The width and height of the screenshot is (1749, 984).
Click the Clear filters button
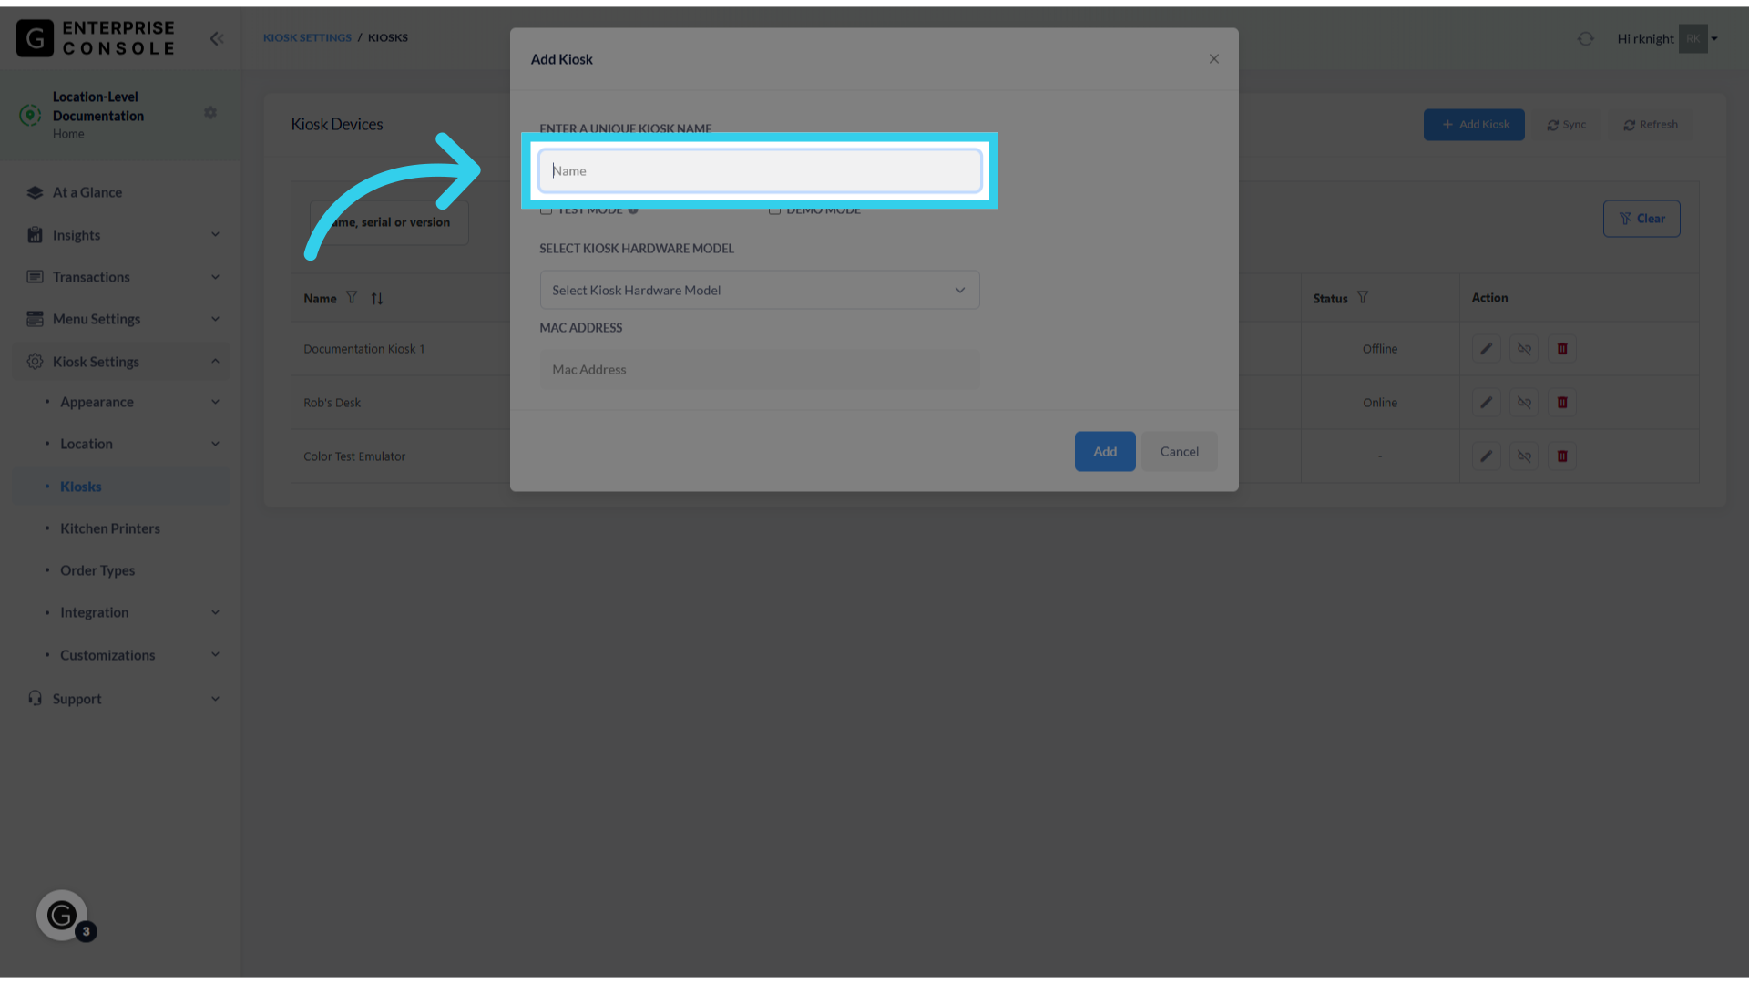pyautogui.click(x=1642, y=219)
